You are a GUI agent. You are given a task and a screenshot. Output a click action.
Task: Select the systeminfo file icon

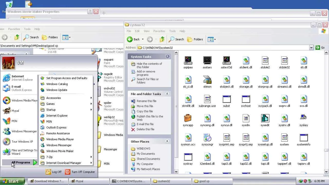pyautogui.click(x=304, y=140)
